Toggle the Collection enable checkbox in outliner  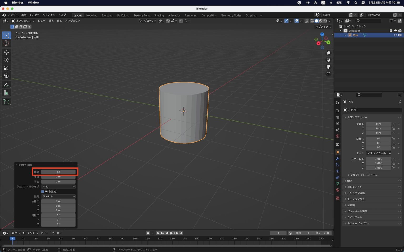[391, 30]
